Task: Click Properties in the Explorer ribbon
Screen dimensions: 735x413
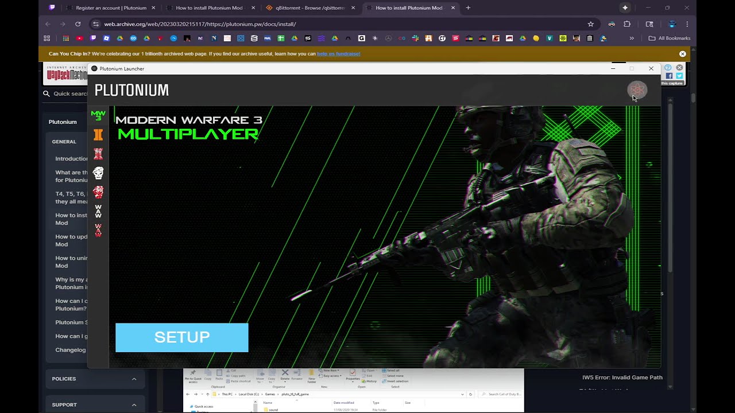Action: tap(353, 375)
